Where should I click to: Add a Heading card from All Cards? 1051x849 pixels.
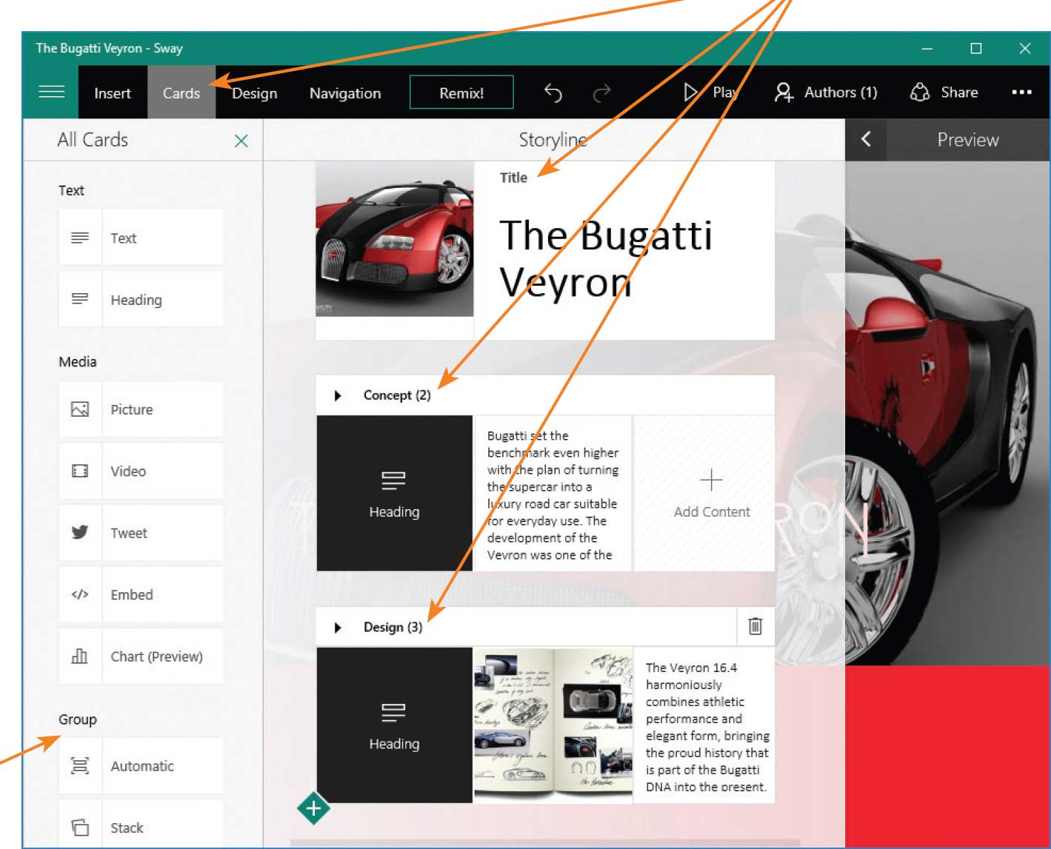141,299
